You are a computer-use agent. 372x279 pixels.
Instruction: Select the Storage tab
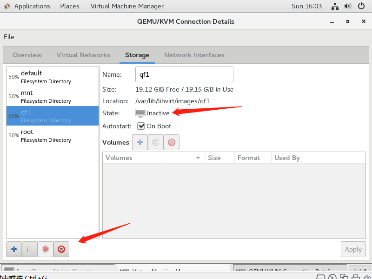point(137,55)
